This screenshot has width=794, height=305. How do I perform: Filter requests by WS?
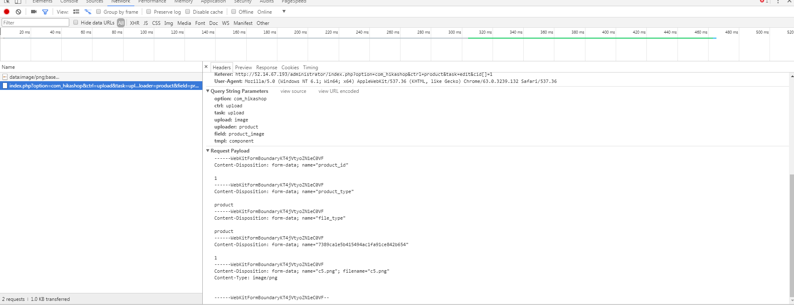(x=226, y=23)
